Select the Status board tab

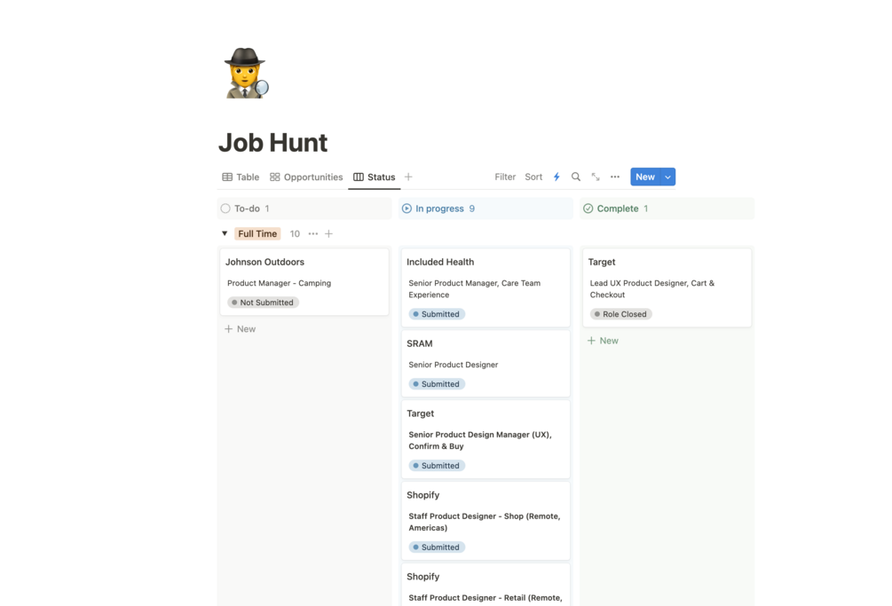point(375,177)
